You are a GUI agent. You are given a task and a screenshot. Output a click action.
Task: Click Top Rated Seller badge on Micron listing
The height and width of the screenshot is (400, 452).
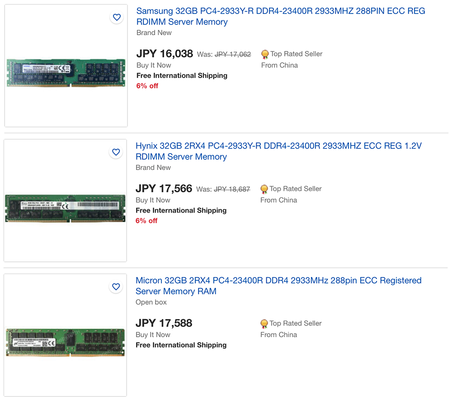pos(264,324)
